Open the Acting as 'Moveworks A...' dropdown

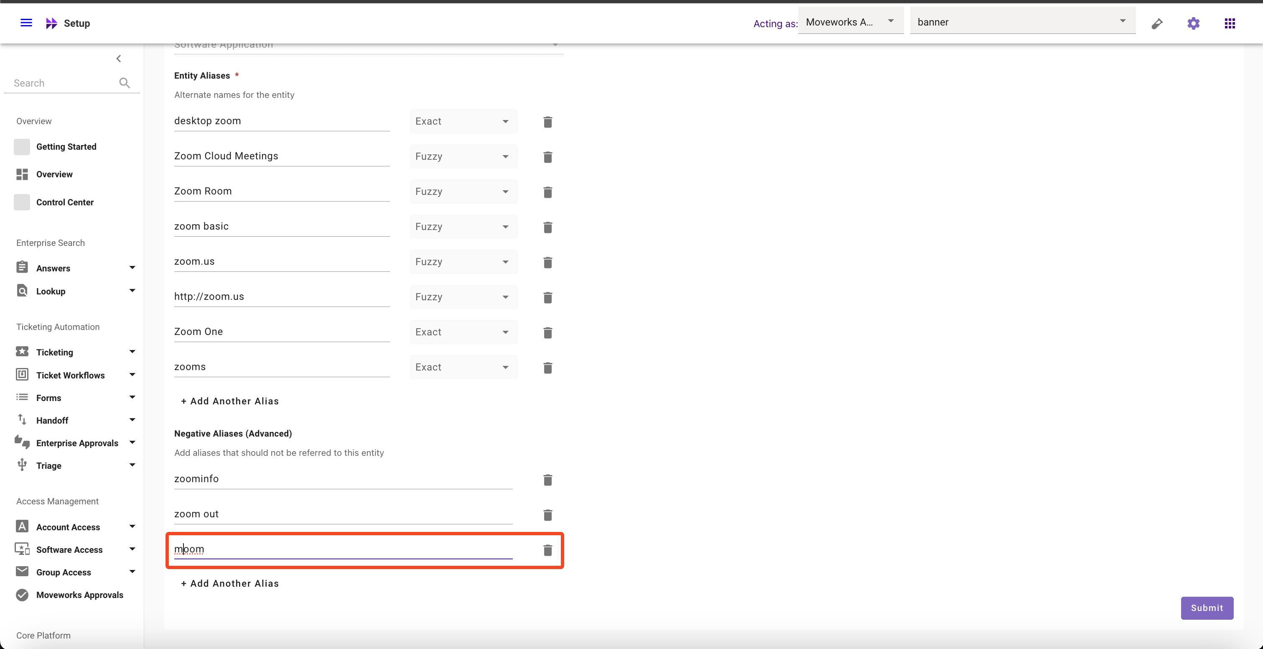[x=850, y=22]
